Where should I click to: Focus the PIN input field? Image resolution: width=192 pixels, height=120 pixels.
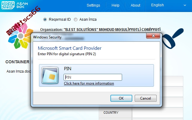[x=93, y=77]
